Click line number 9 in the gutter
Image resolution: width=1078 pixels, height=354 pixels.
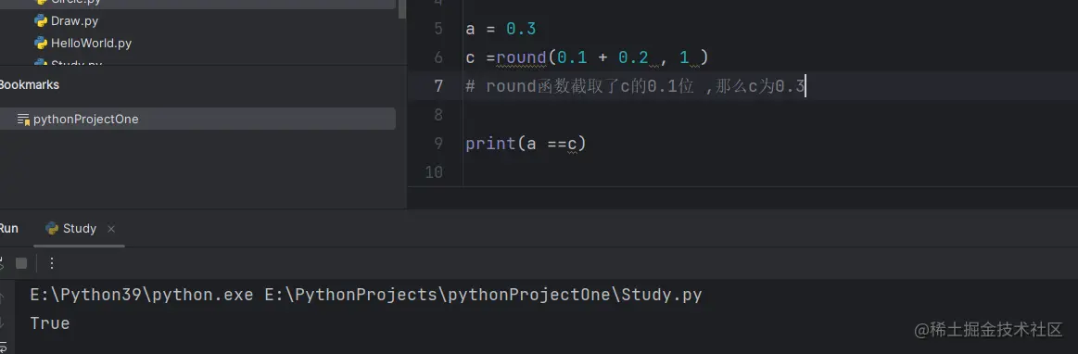438,144
